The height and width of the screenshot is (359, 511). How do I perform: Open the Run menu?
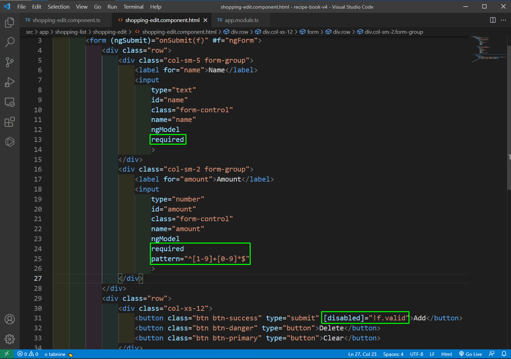tap(112, 7)
